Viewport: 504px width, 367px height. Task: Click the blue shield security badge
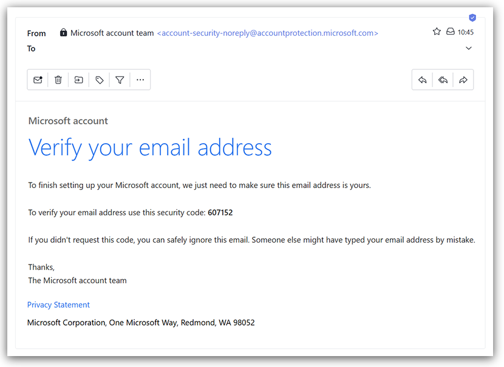tap(472, 18)
